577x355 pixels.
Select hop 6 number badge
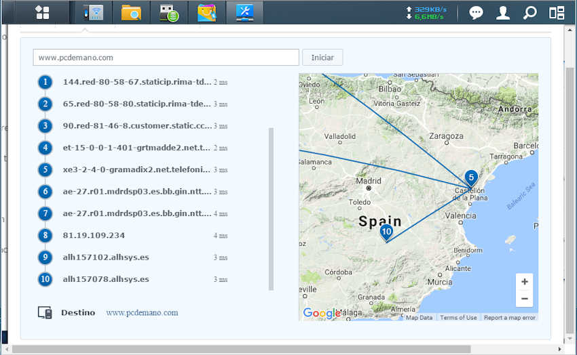pyautogui.click(x=45, y=192)
